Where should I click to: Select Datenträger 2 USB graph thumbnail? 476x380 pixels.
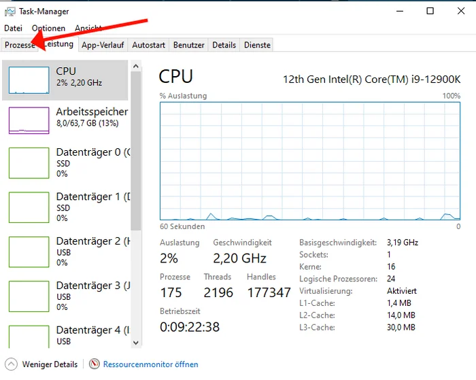tap(29, 252)
